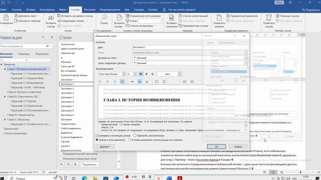321x180 pixels.
Task: Enable Обновлять автоматически checkbox
Action: click(135, 135)
